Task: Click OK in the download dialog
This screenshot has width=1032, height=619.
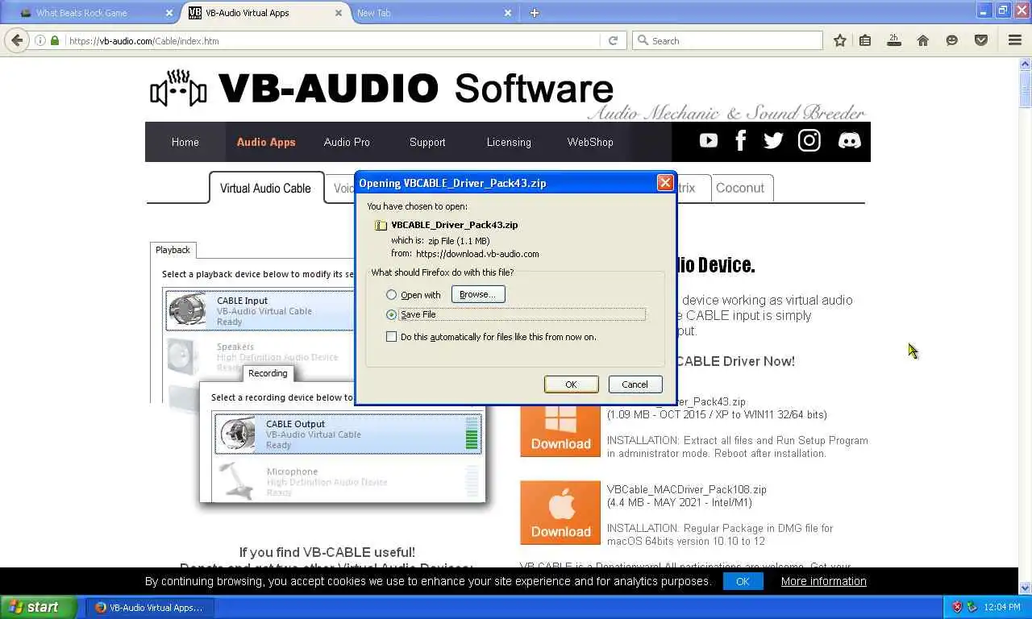Action: pos(571,384)
